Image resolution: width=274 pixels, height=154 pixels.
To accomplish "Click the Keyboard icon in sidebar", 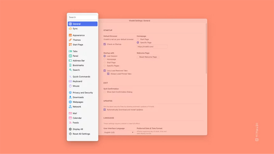I will [70, 81].
